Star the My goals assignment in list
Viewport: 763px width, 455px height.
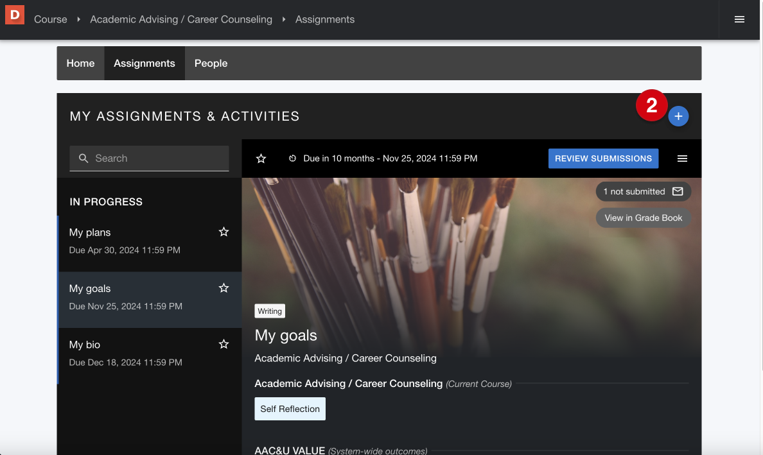click(224, 288)
